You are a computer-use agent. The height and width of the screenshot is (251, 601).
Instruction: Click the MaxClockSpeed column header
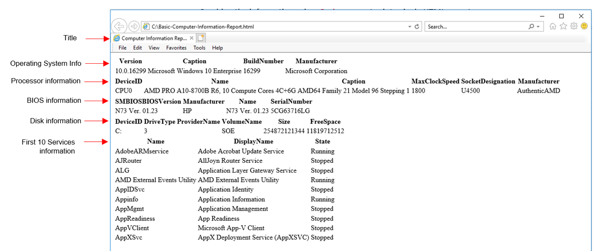(435, 81)
